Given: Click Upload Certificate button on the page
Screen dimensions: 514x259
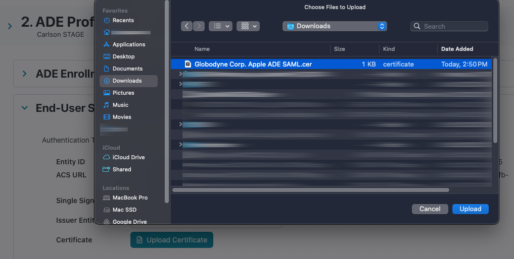Looking at the screenshot, I should [x=172, y=240].
